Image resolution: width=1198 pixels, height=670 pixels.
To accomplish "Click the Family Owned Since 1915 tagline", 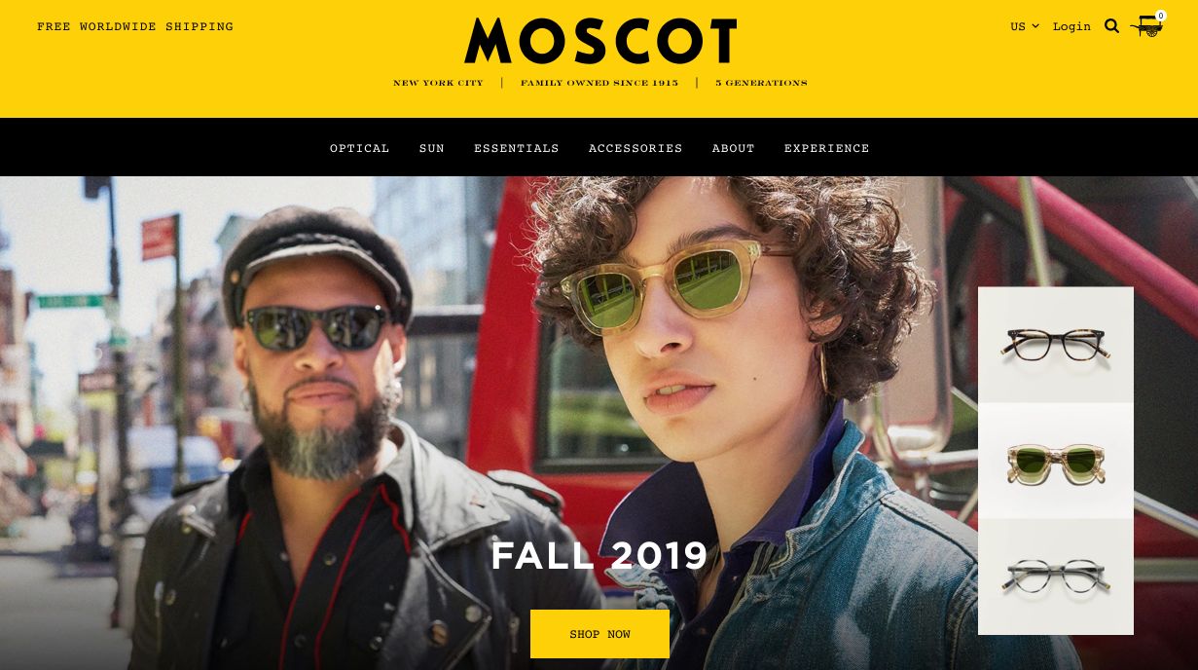I will [x=599, y=83].
